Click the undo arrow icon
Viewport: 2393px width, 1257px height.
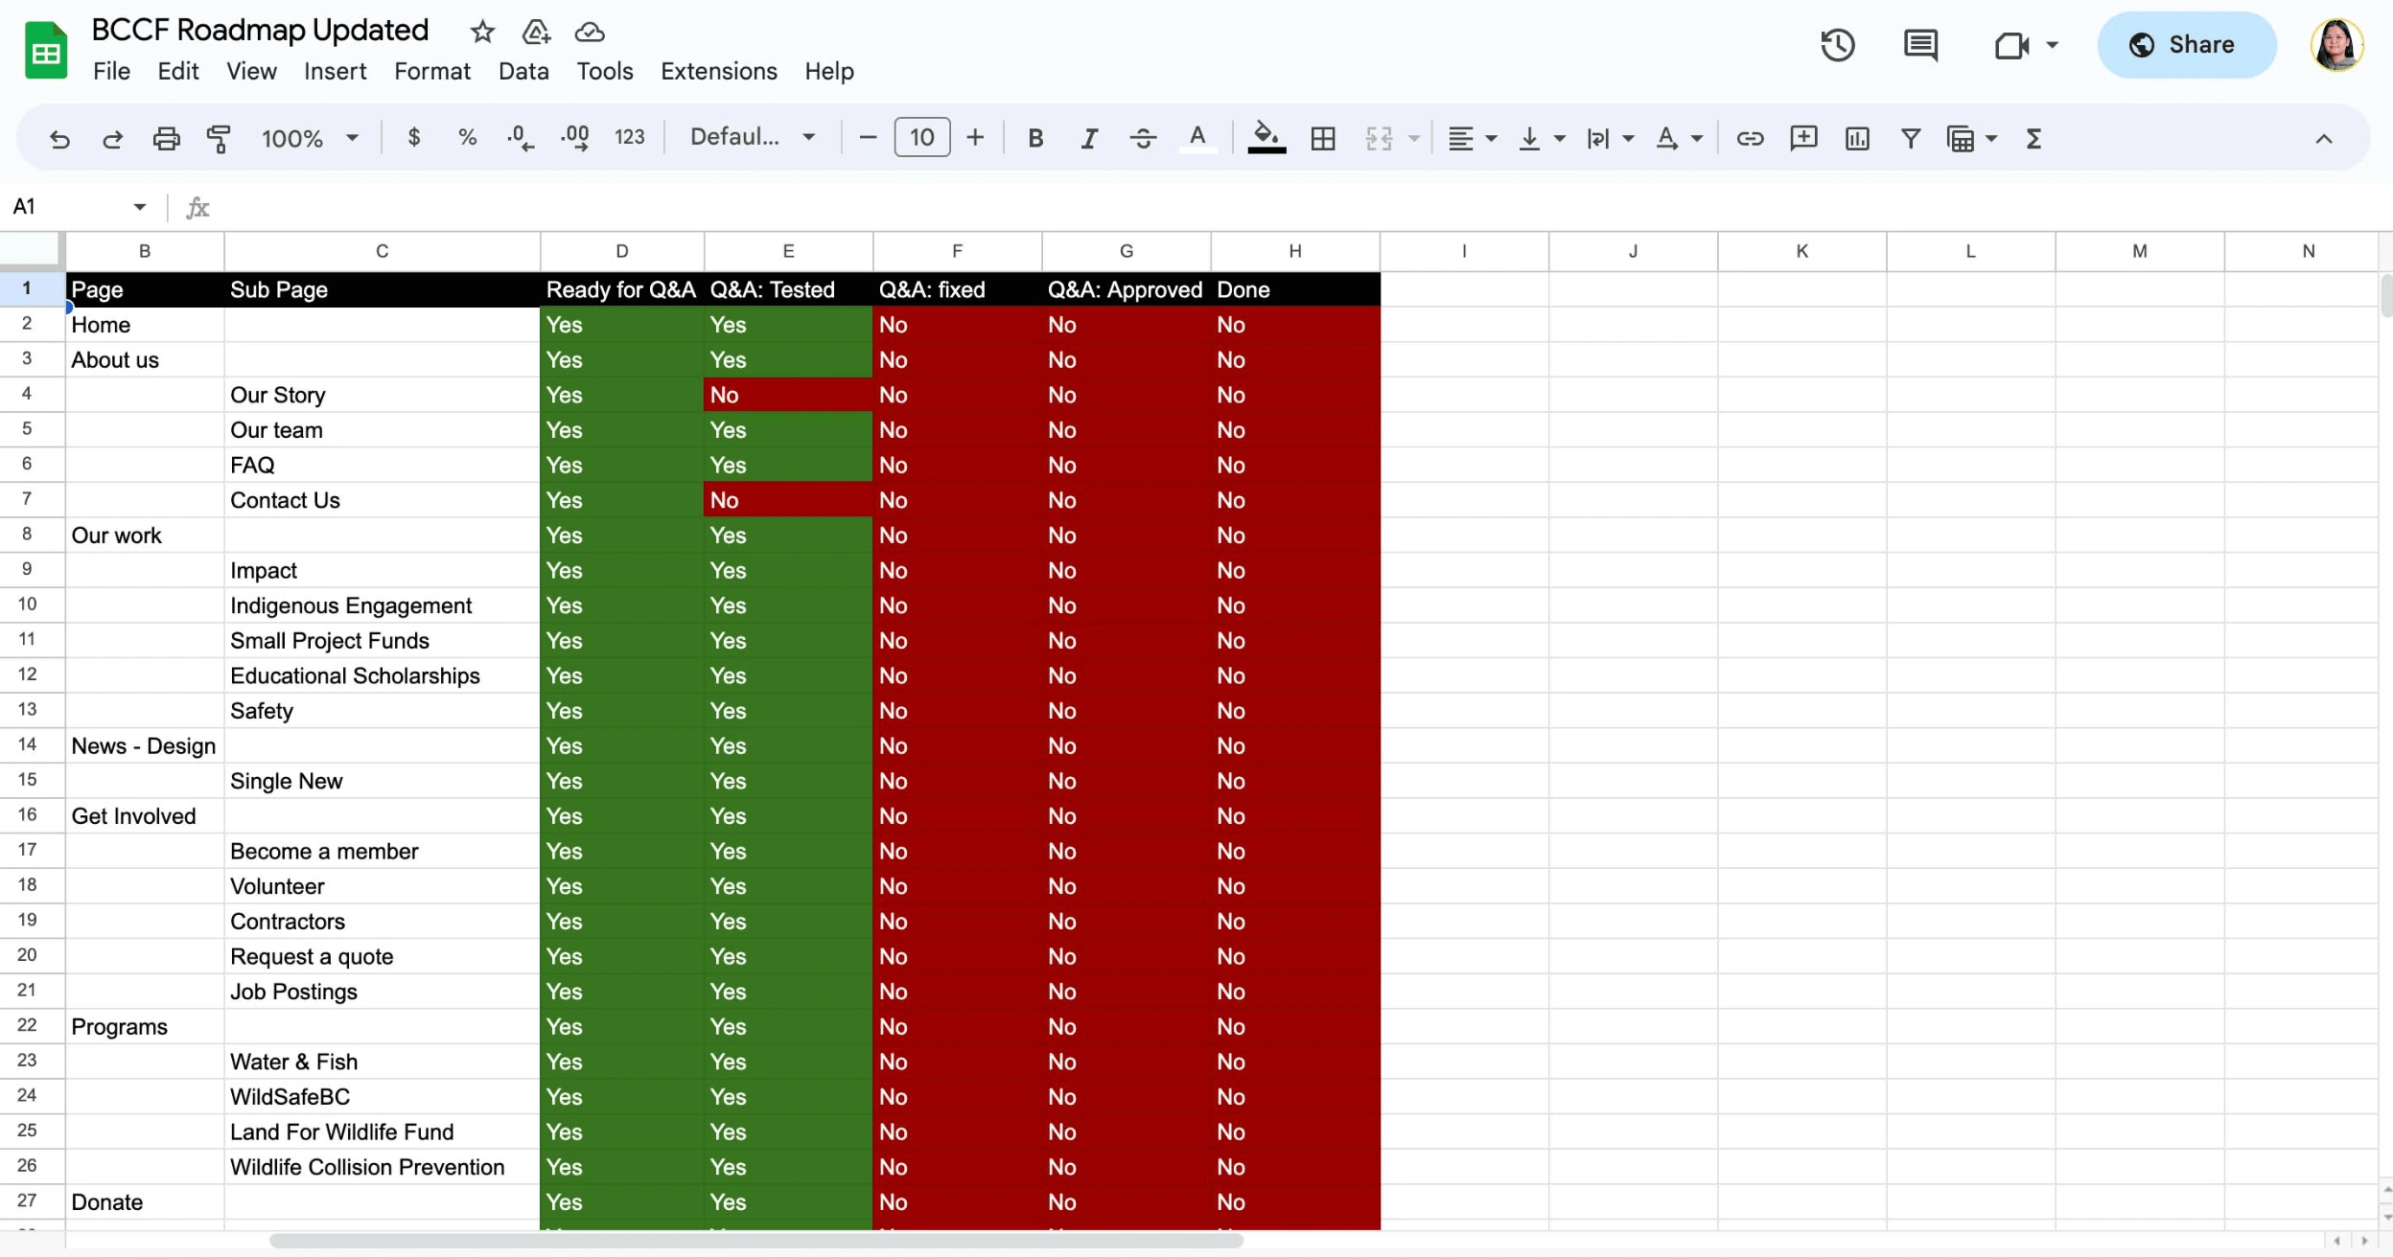(x=59, y=139)
